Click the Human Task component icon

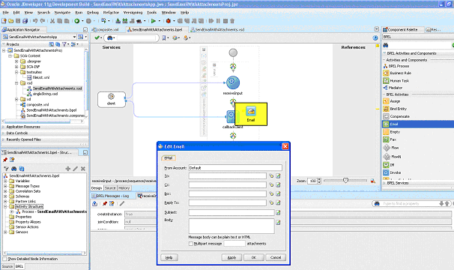point(386,80)
